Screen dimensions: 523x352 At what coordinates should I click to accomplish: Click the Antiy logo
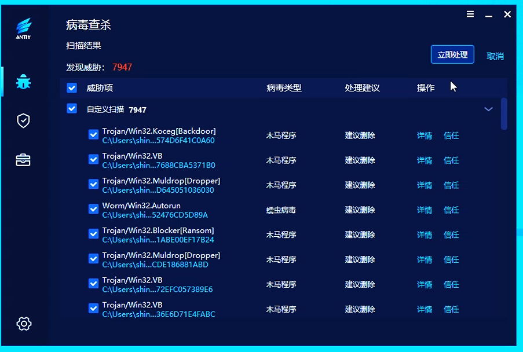tap(23, 29)
